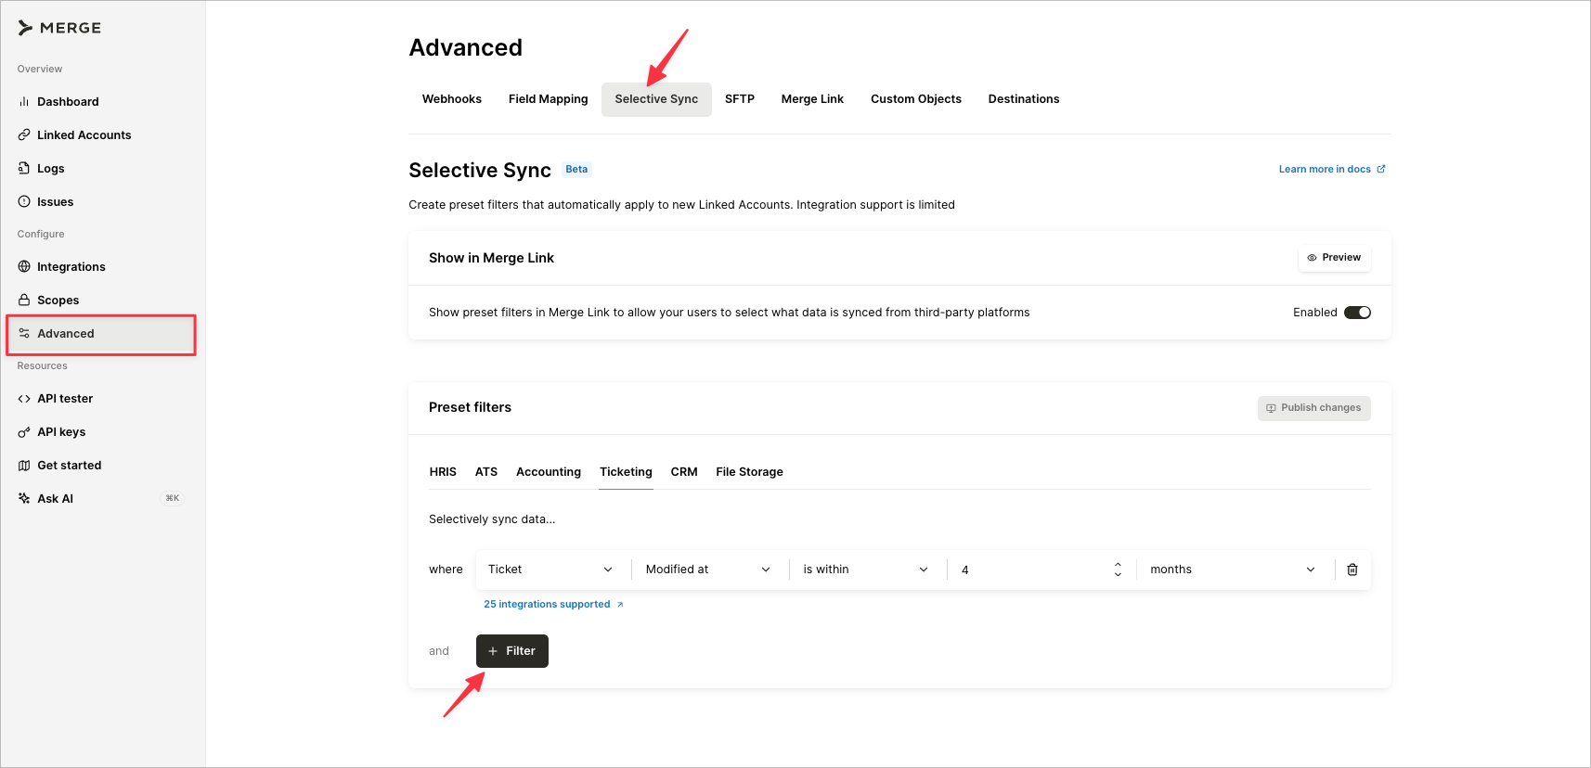Click the 'Preset filters' heading
This screenshot has width=1591, height=768.
[x=470, y=407]
